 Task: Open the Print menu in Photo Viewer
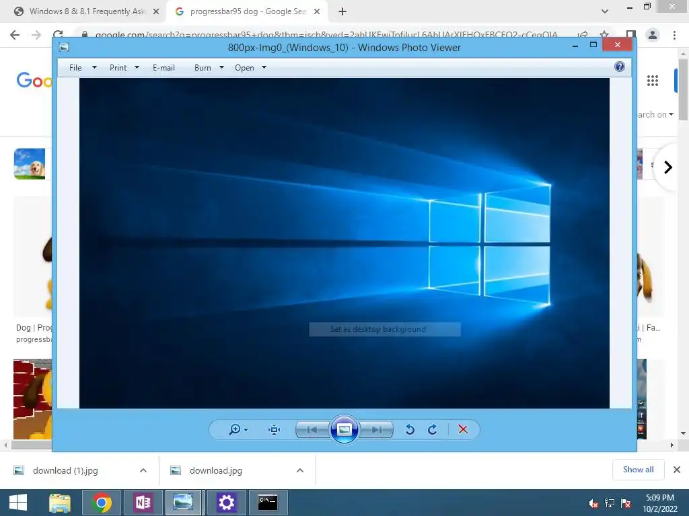[x=118, y=68]
